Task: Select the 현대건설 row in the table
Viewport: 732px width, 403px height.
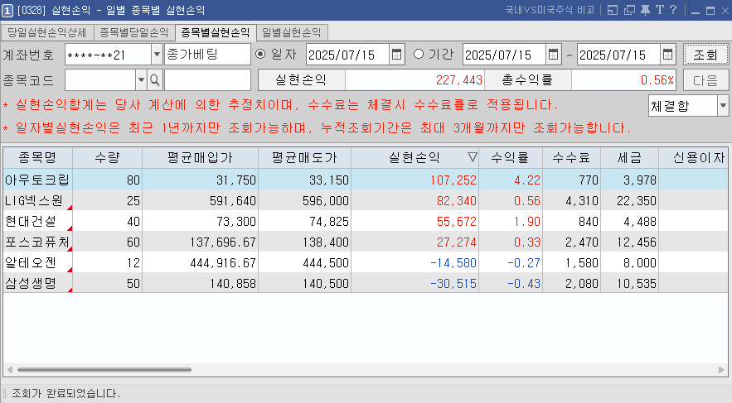Action: pos(37,219)
